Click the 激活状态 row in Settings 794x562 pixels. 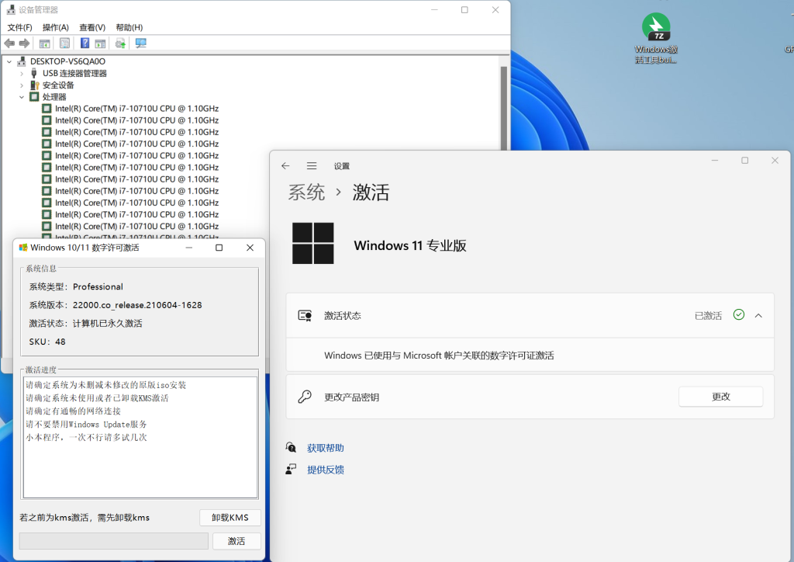click(x=530, y=316)
